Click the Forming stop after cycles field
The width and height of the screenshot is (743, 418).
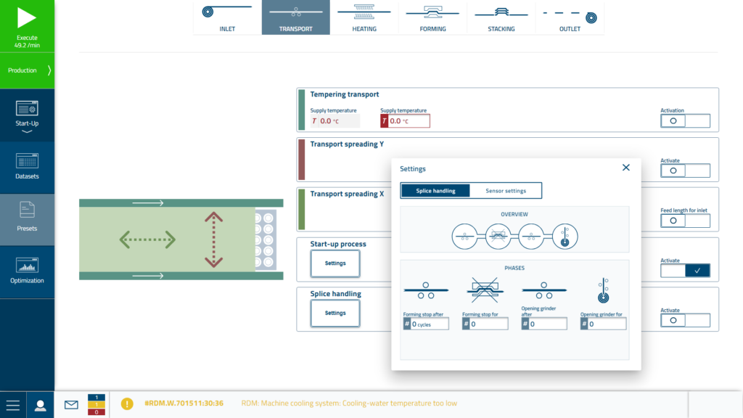430,324
